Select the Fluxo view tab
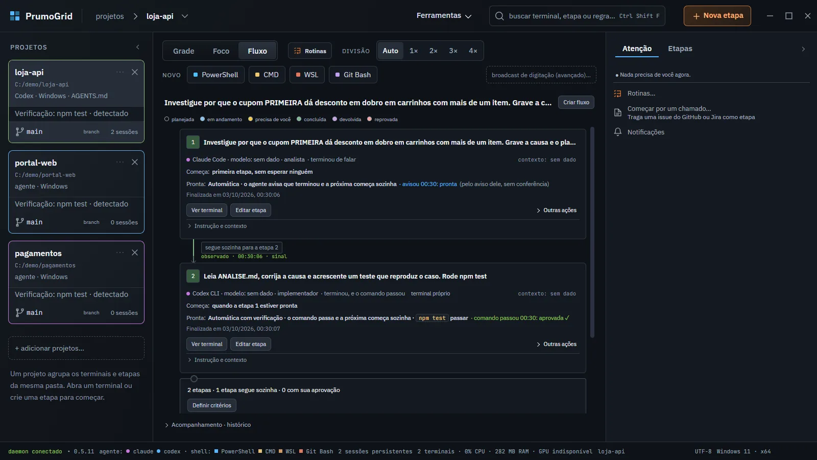817x460 pixels. tap(257, 51)
